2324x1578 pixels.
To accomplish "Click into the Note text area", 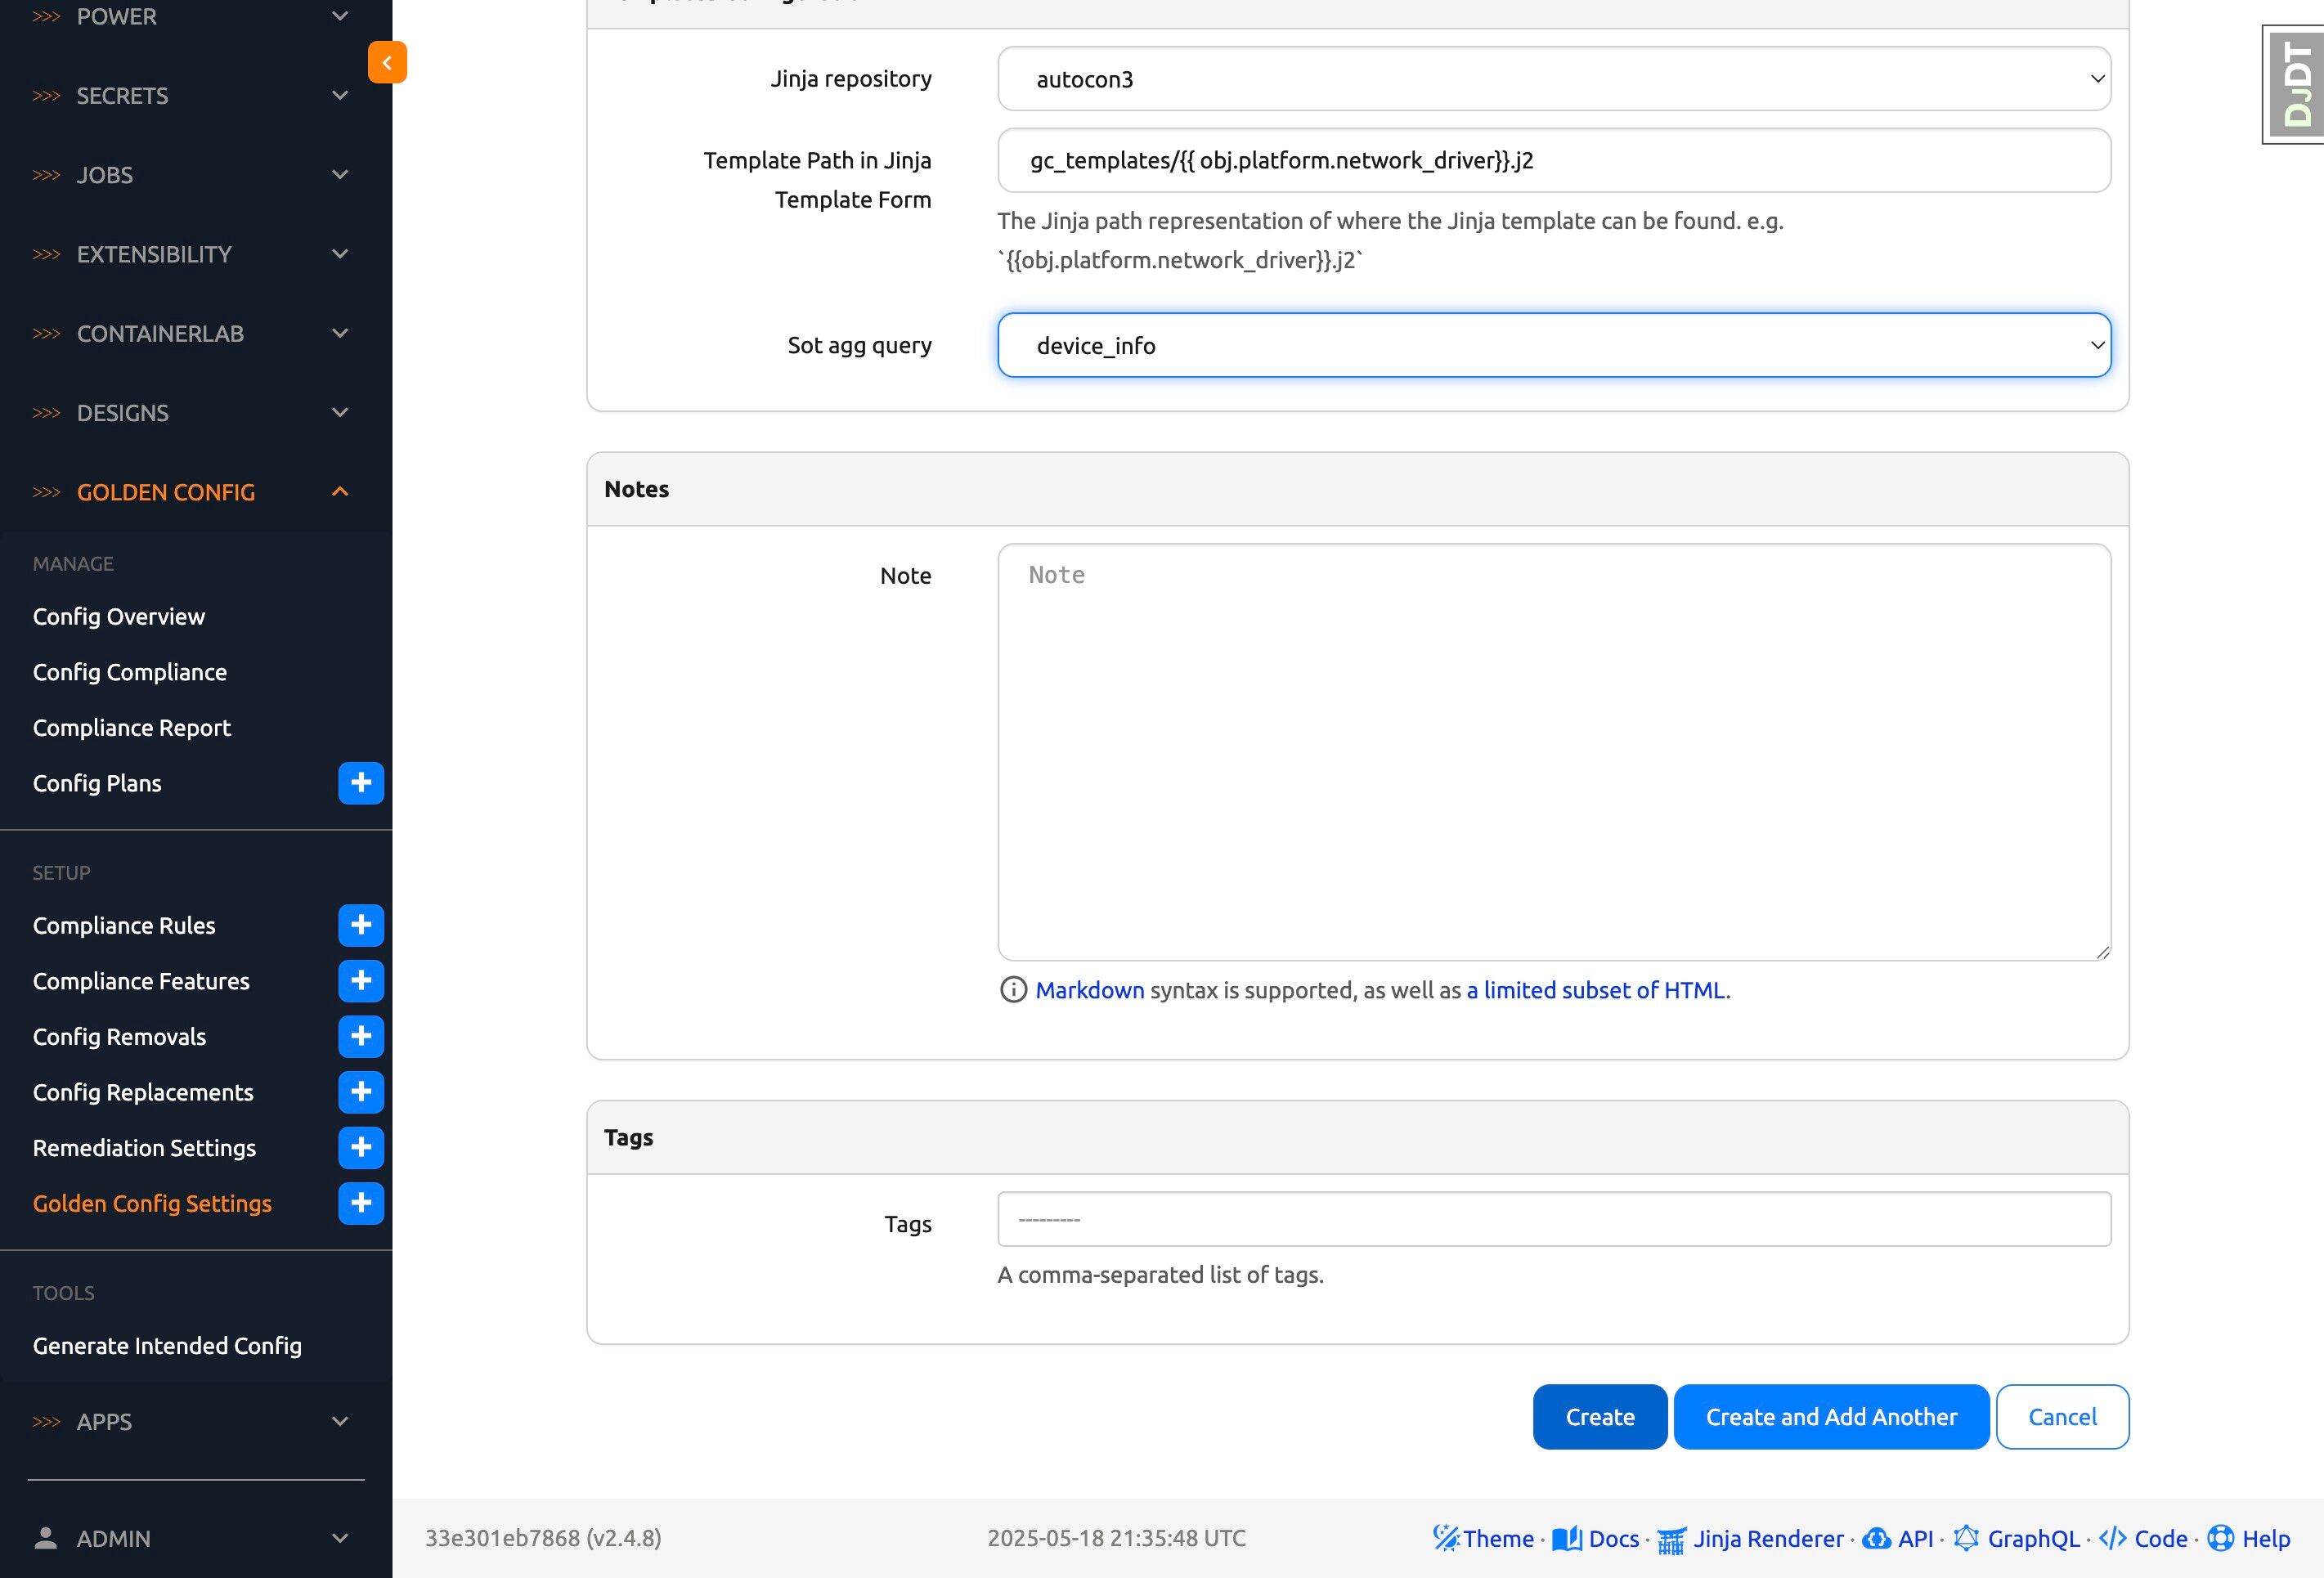I will click(1553, 752).
